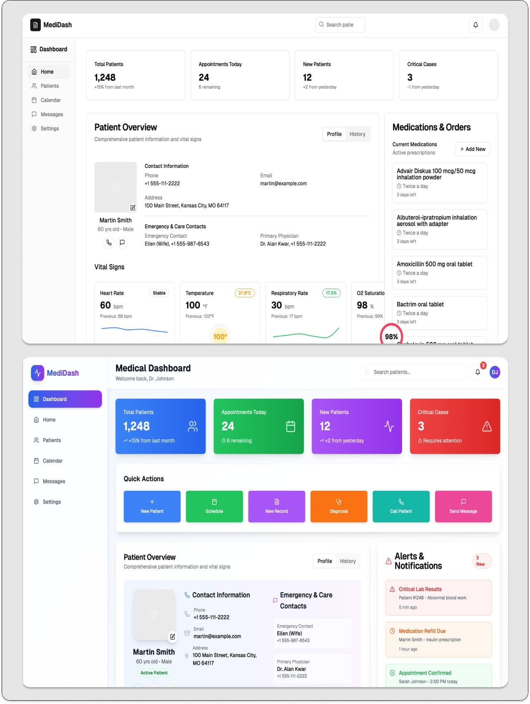This screenshot has width=530, height=704.
Task: Open the Advair Diskus medication card
Action: tap(440, 183)
